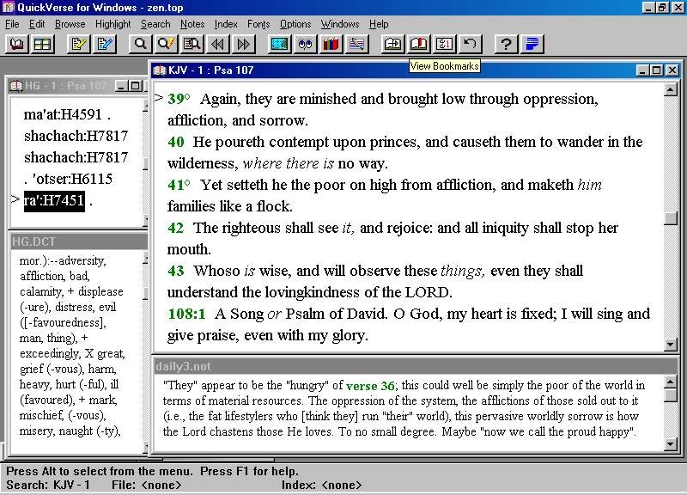
Task: Open the Highlight menu
Action: (113, 24)
